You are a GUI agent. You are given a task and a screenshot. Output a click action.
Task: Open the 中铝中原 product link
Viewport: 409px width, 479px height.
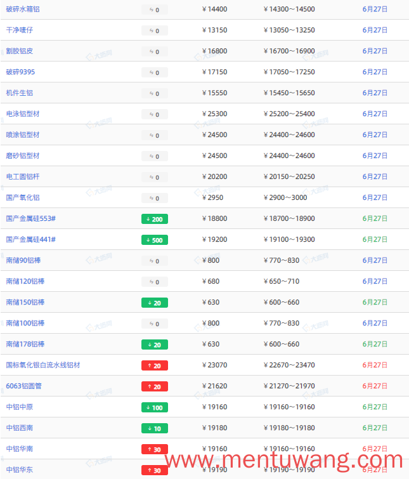[20, 407]
